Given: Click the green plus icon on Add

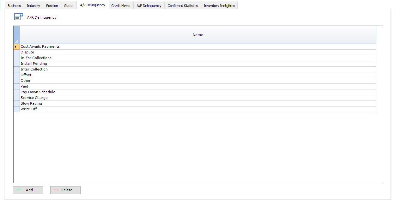Looking at the screenshot, I should 19,190.
